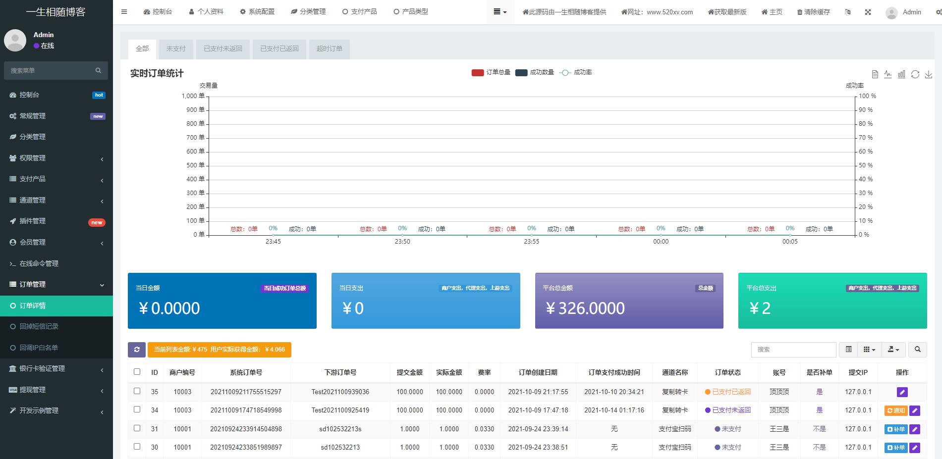942x459 pixels.
Task: Refresh the order list
Action: tap(137, 350)
